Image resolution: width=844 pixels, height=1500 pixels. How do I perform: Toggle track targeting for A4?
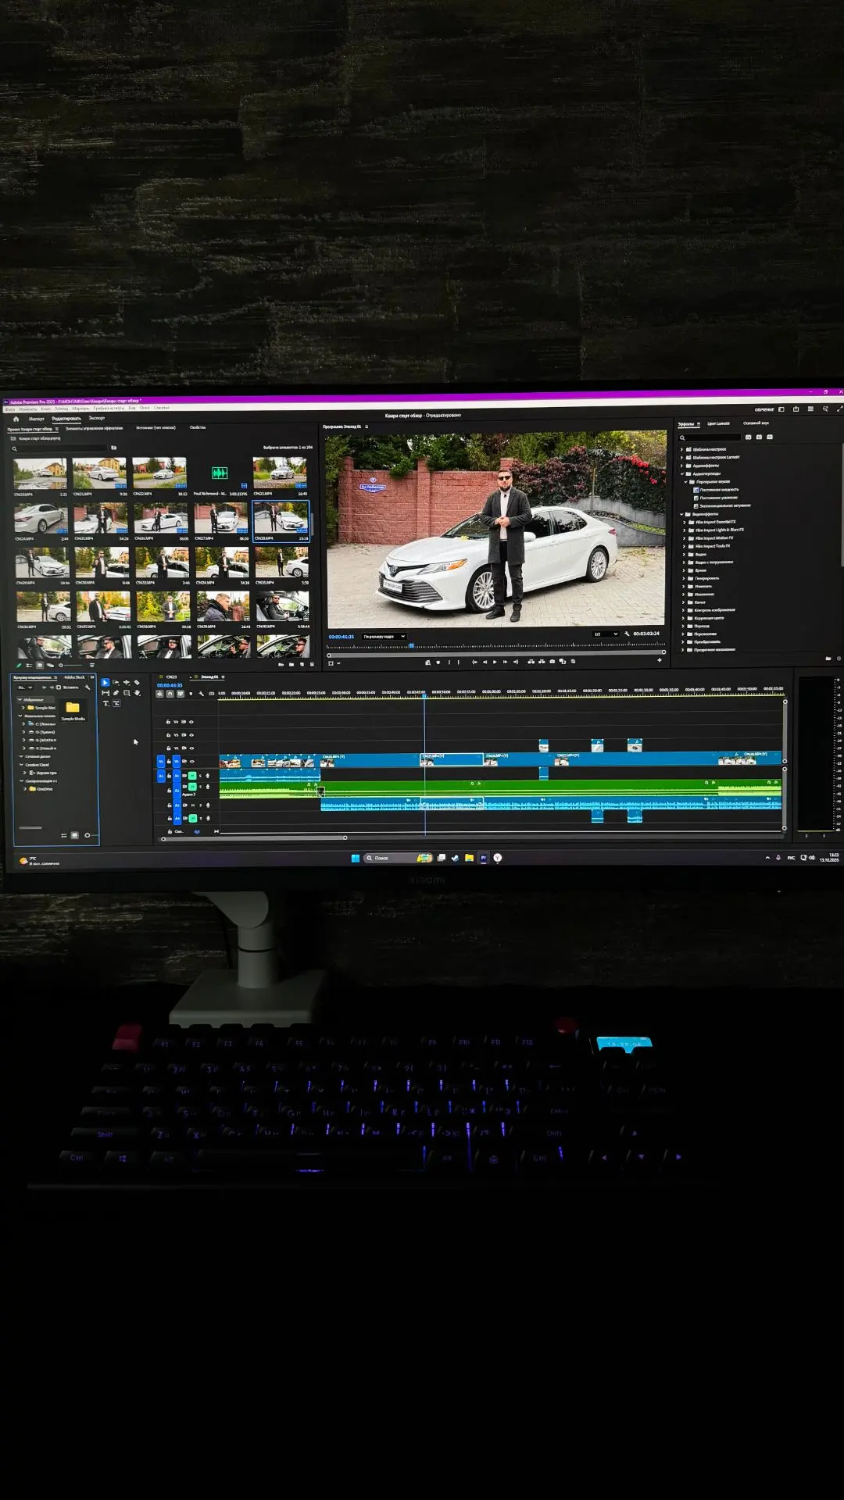(x=177, y=819)
